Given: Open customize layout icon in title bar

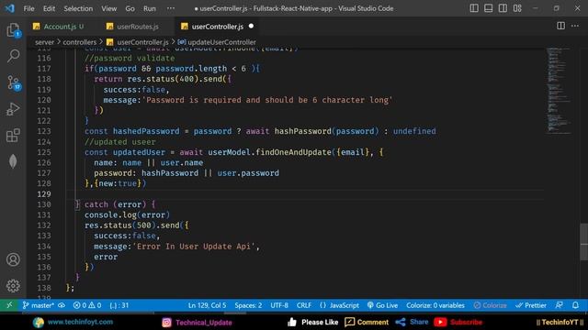Looking at the screenshot, I should [517, 8].
